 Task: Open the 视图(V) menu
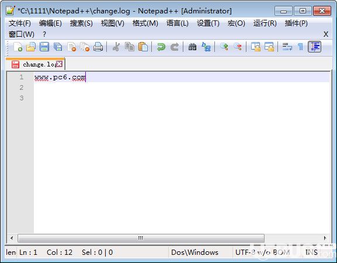112,23
